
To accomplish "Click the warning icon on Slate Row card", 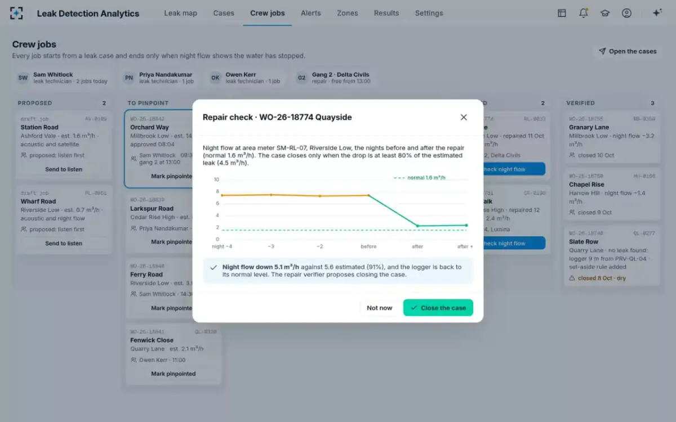I will click(572, 278).
